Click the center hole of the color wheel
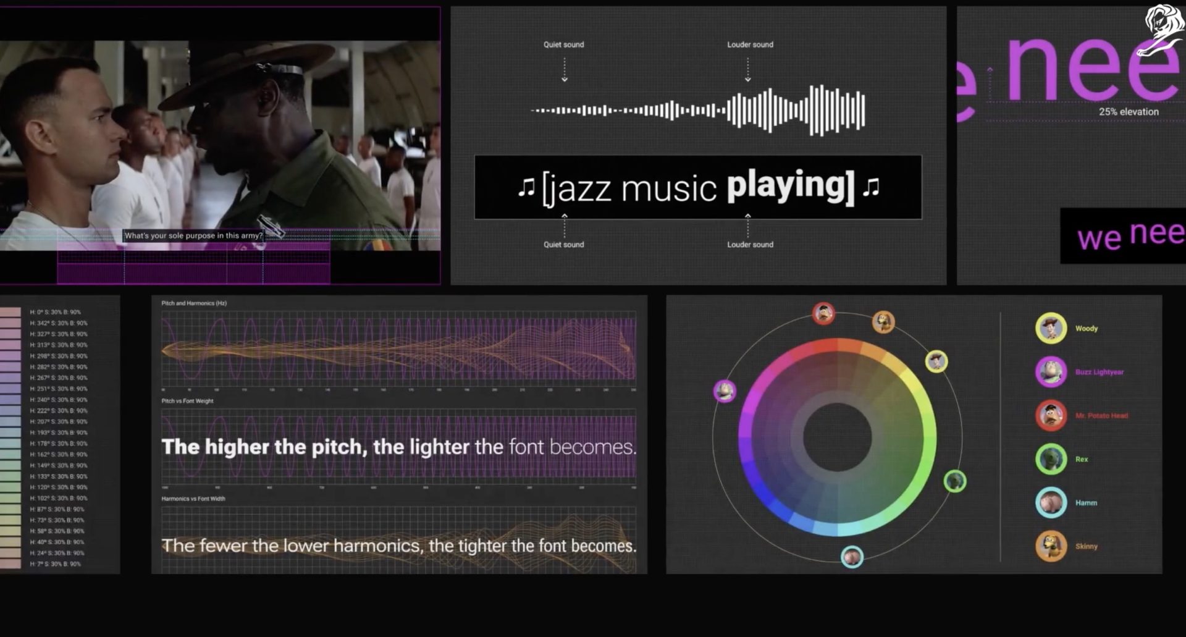The height and width of the screenshot is (637, 1186). coord(837,437)
